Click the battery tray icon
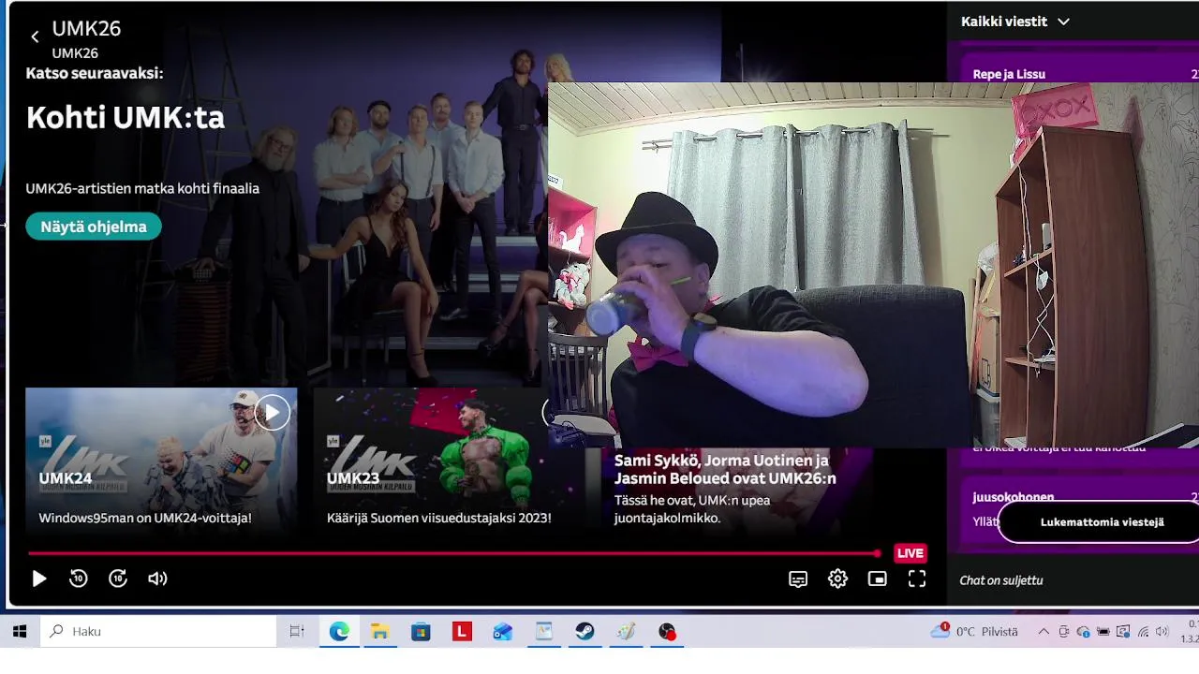Viewport: 1199px width, 674px height. (1103, 632)
